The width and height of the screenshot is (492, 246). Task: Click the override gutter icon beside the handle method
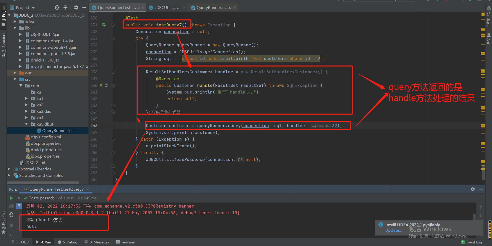coord(102,85)
